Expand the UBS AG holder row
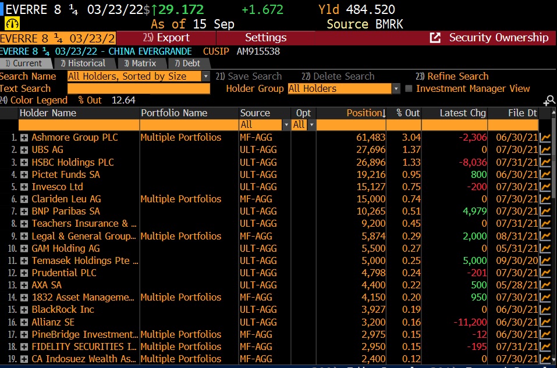The height and width of the screenshot is (368, 557). [24, 150]
